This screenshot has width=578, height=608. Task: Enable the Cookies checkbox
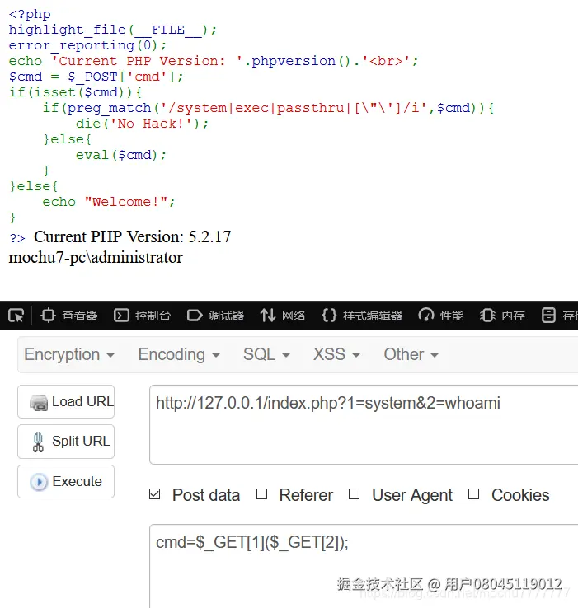pos(473,494)
